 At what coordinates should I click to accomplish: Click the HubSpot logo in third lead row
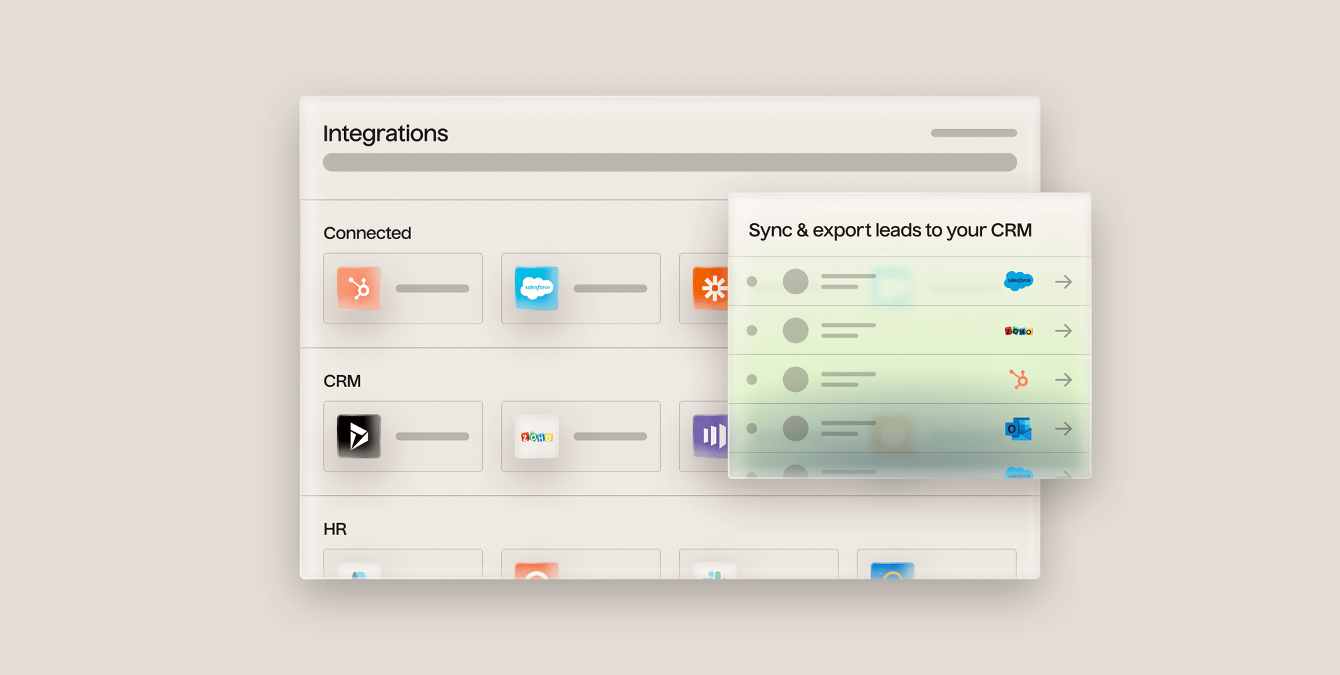1019,379
